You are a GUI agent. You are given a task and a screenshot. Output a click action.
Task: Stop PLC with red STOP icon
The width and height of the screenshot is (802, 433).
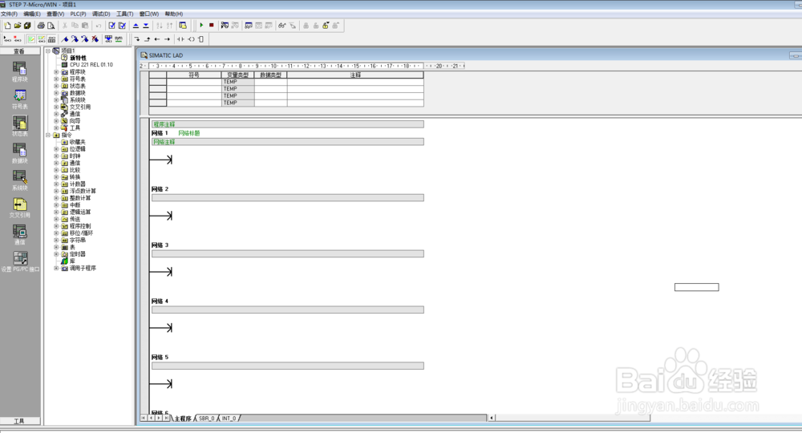click(x=211, y=25)
